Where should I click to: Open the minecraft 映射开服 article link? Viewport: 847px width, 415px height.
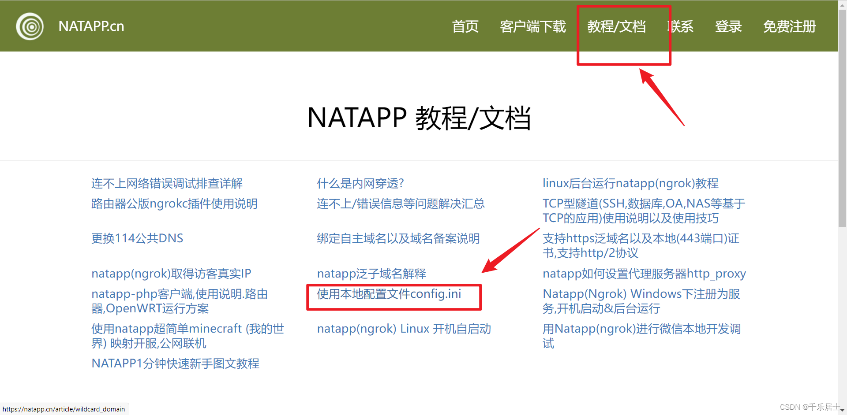tap(187, 336)
